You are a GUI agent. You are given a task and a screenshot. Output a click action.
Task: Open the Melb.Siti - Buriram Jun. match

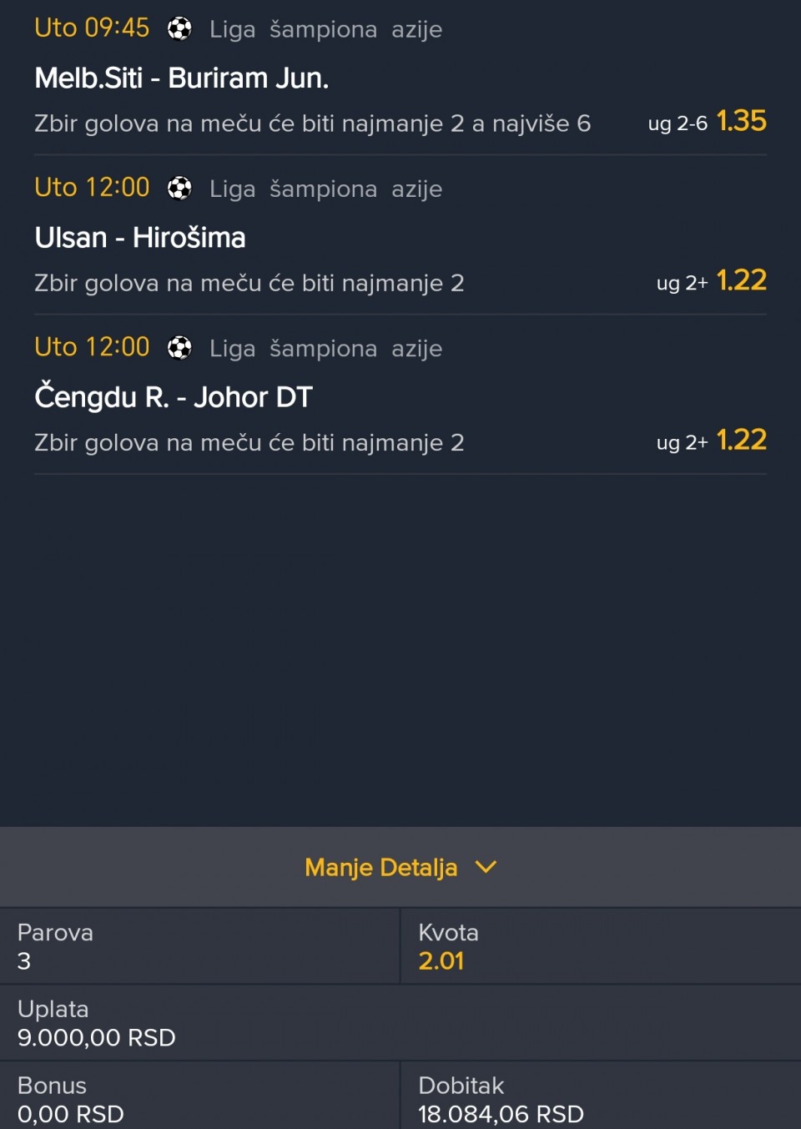182,78
